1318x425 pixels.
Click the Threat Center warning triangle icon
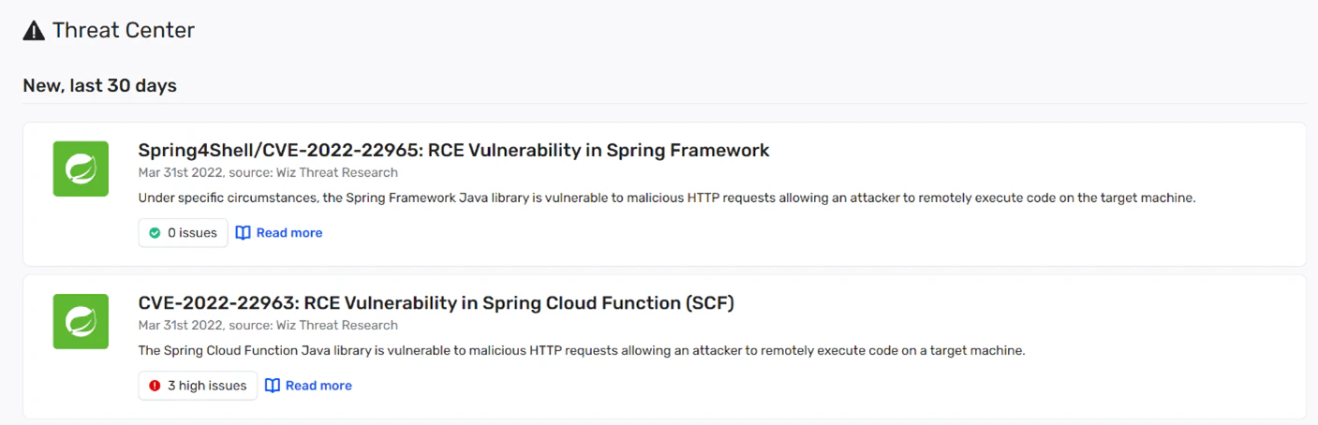[x=34, y=31]
